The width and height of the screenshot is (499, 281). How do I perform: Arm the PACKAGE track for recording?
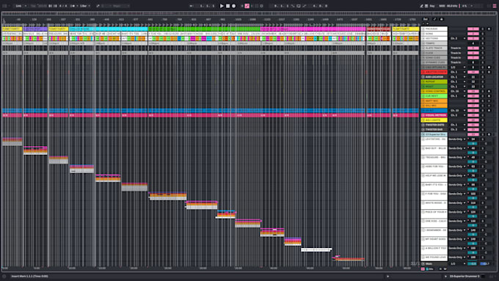click(489, 29)
